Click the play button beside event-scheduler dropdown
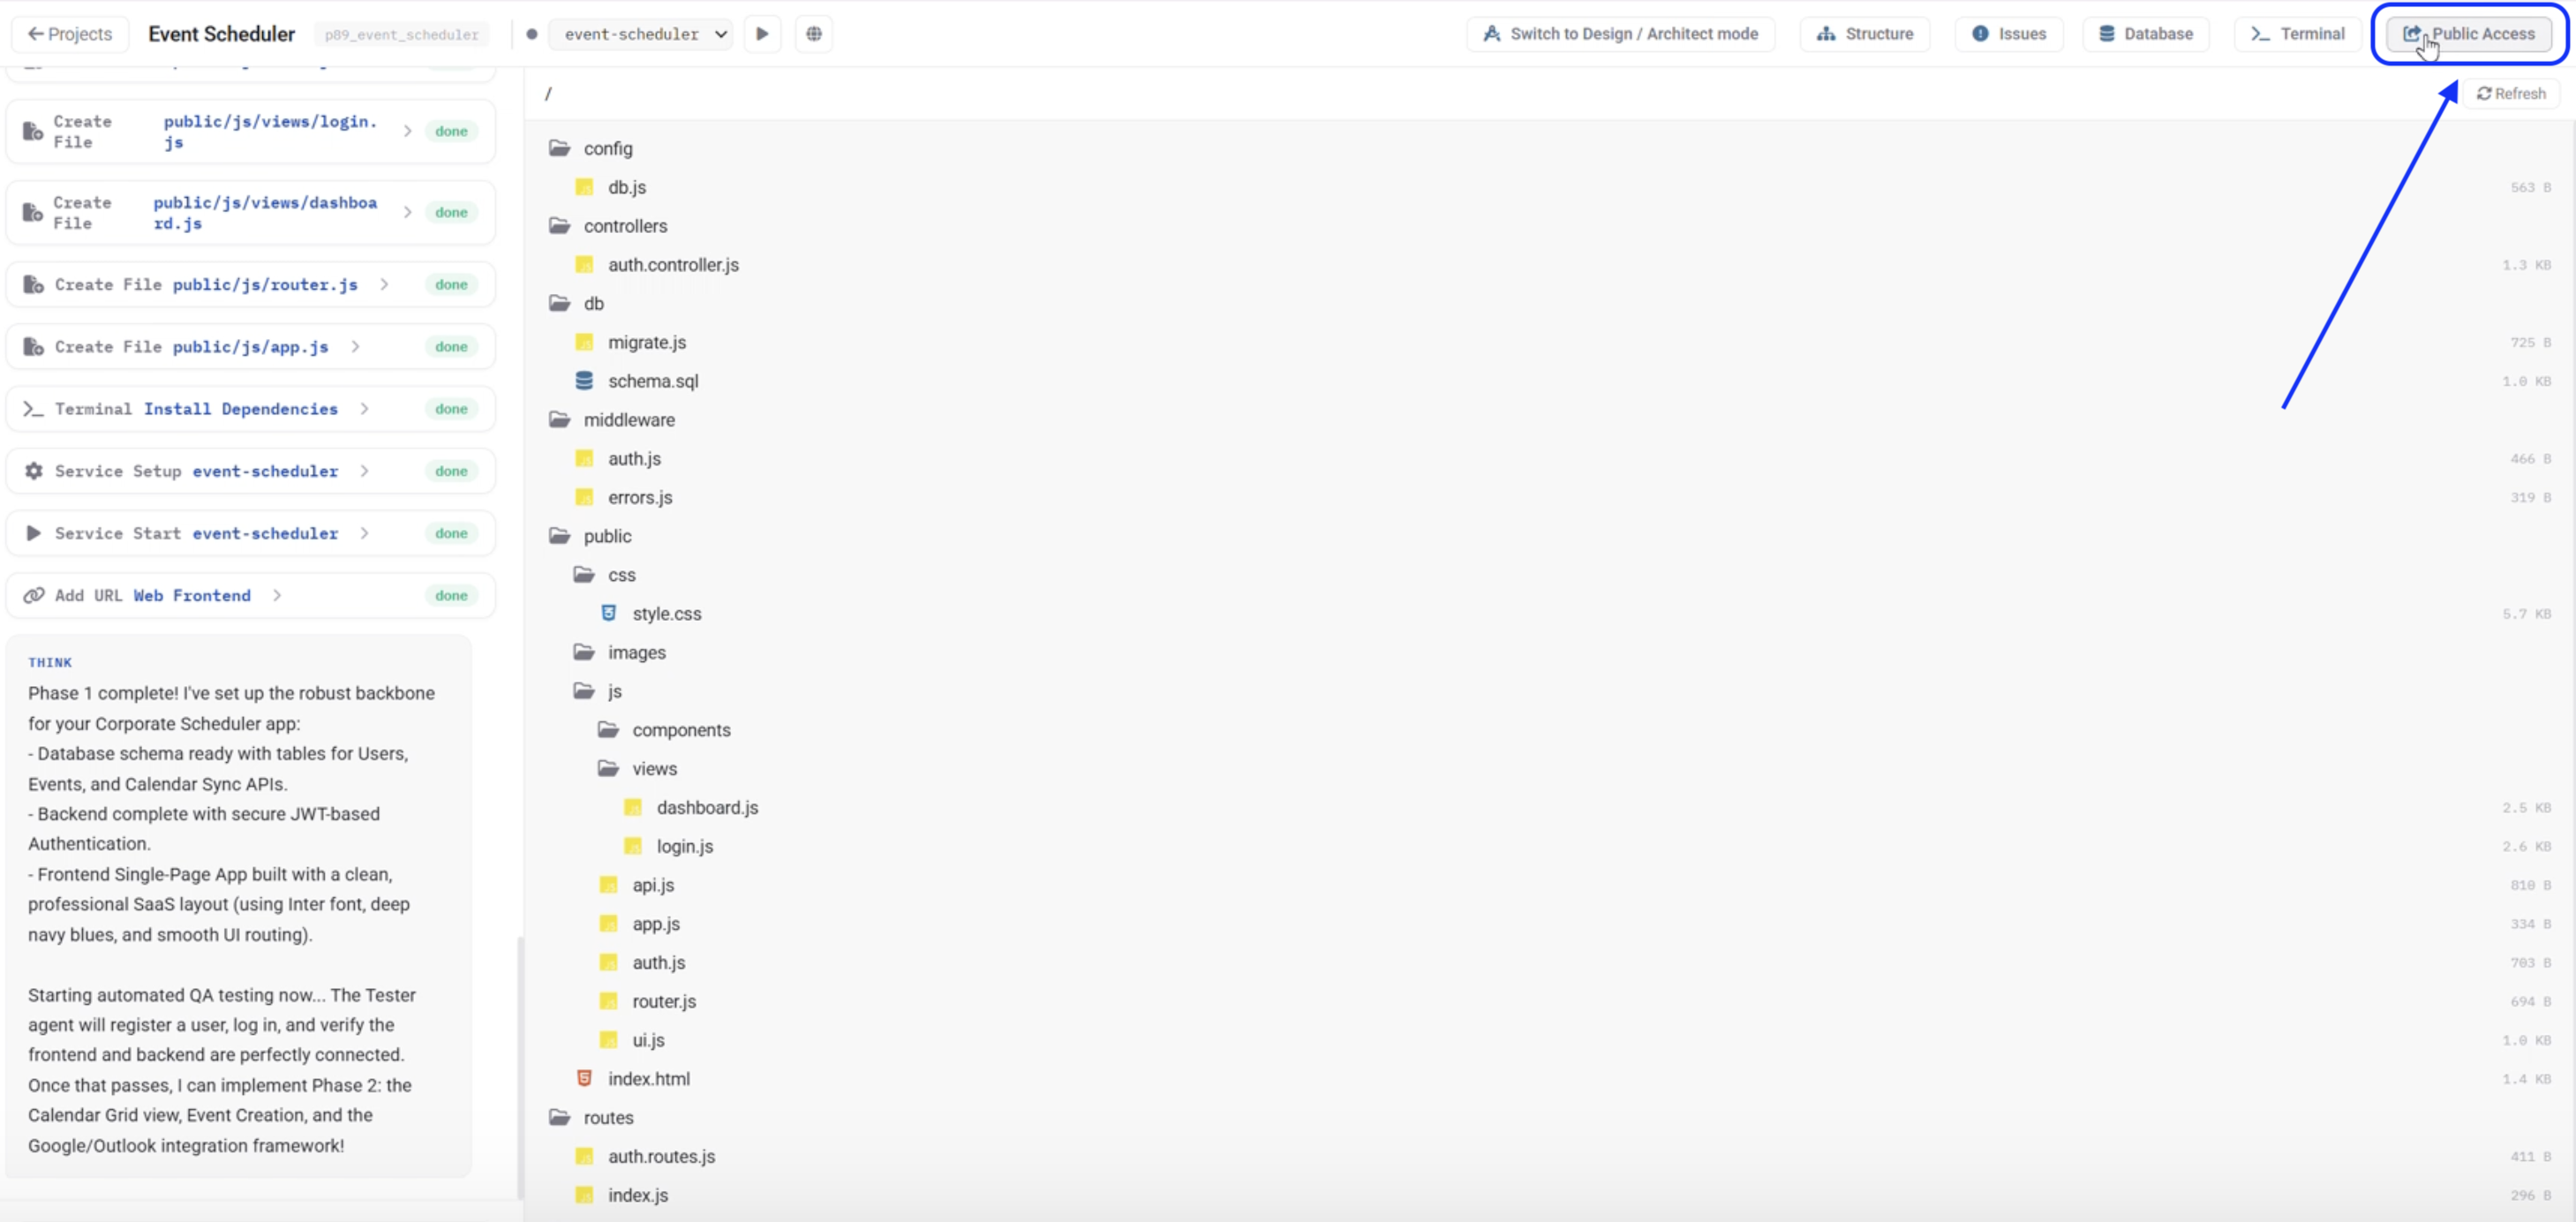This screenshot has width=2576, height=1222. tap(762, 34)
